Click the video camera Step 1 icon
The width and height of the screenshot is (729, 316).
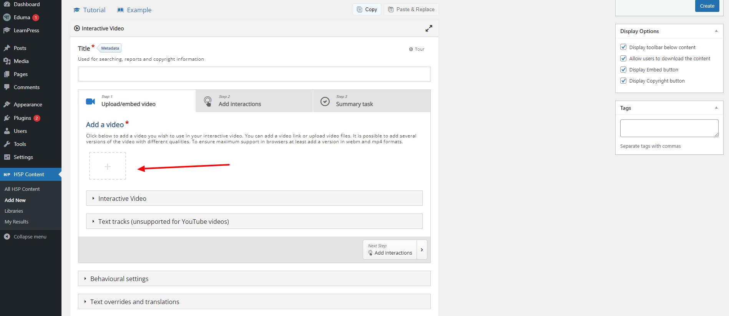(90, 101)
